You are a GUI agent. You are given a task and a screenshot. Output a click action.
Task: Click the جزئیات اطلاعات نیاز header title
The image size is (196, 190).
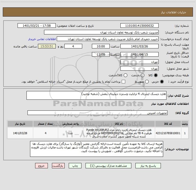[173, 12]
